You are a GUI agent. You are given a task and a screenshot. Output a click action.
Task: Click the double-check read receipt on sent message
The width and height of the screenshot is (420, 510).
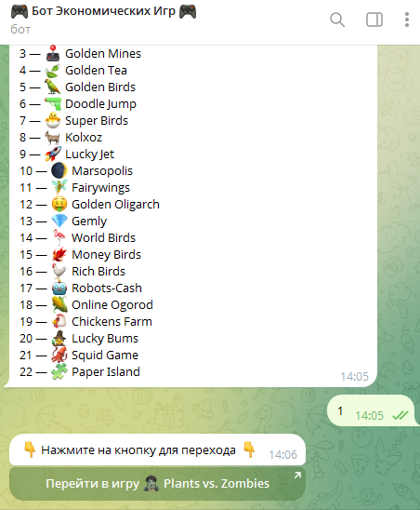(x=400, y=415)
